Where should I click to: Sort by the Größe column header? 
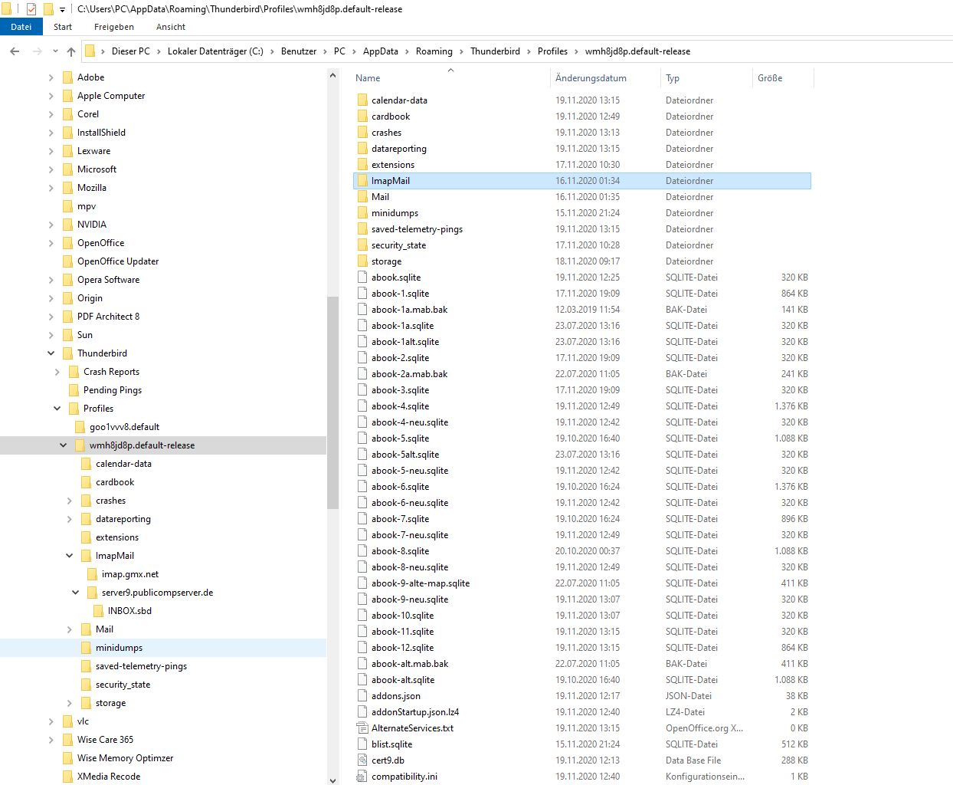[770, 78]
